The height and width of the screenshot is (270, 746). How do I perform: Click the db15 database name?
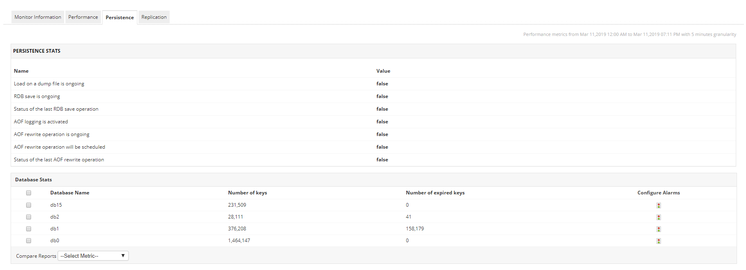tap(56, 205)
